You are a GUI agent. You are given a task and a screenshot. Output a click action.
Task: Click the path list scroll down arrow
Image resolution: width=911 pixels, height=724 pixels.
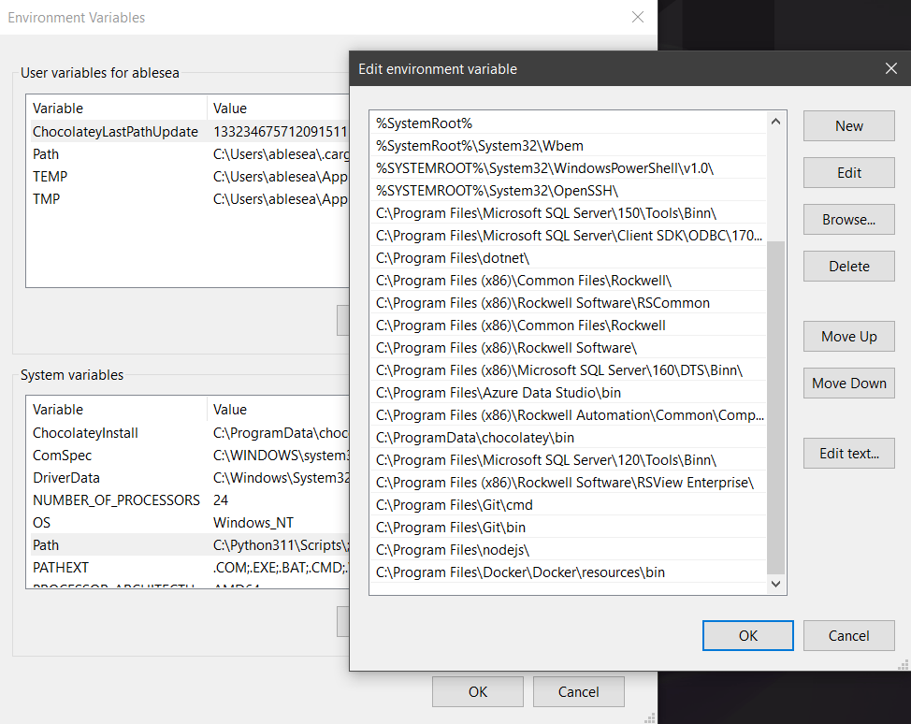pyautogui.click(x=775, y=584)
